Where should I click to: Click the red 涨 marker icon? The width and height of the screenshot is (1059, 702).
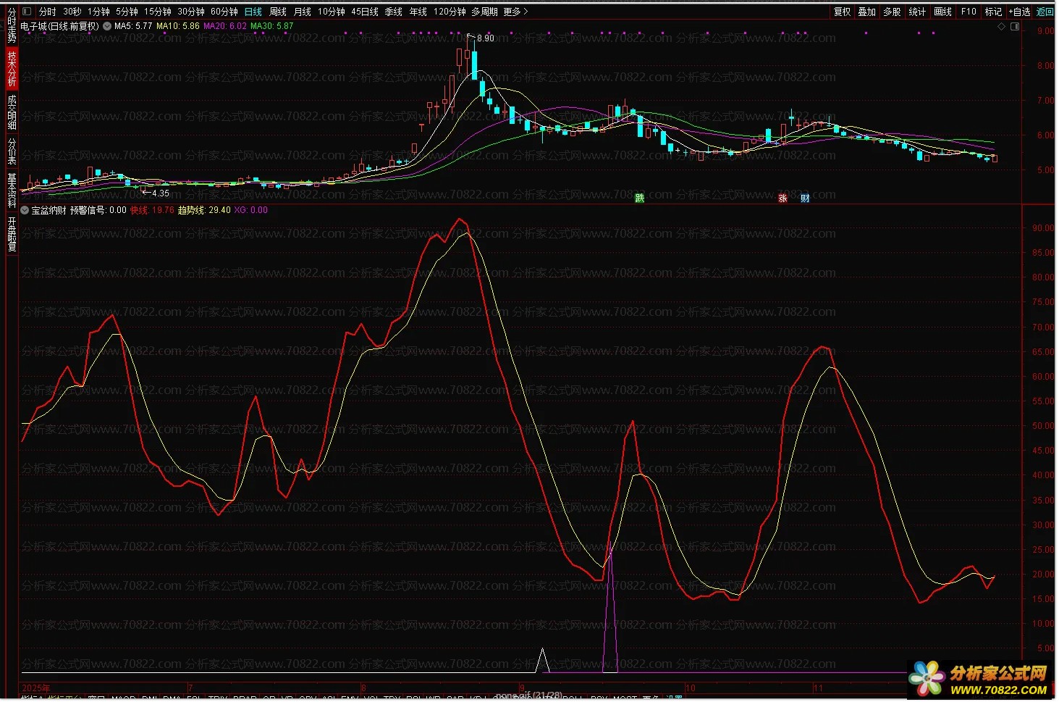pos(782,198)
